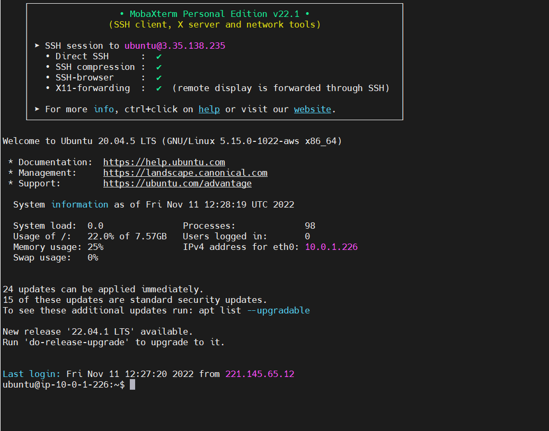Click the ubuntu@ip-10-0-1-226:~$ prompt
Viewport: 549px width, 431px height.
tap(64, 384)
